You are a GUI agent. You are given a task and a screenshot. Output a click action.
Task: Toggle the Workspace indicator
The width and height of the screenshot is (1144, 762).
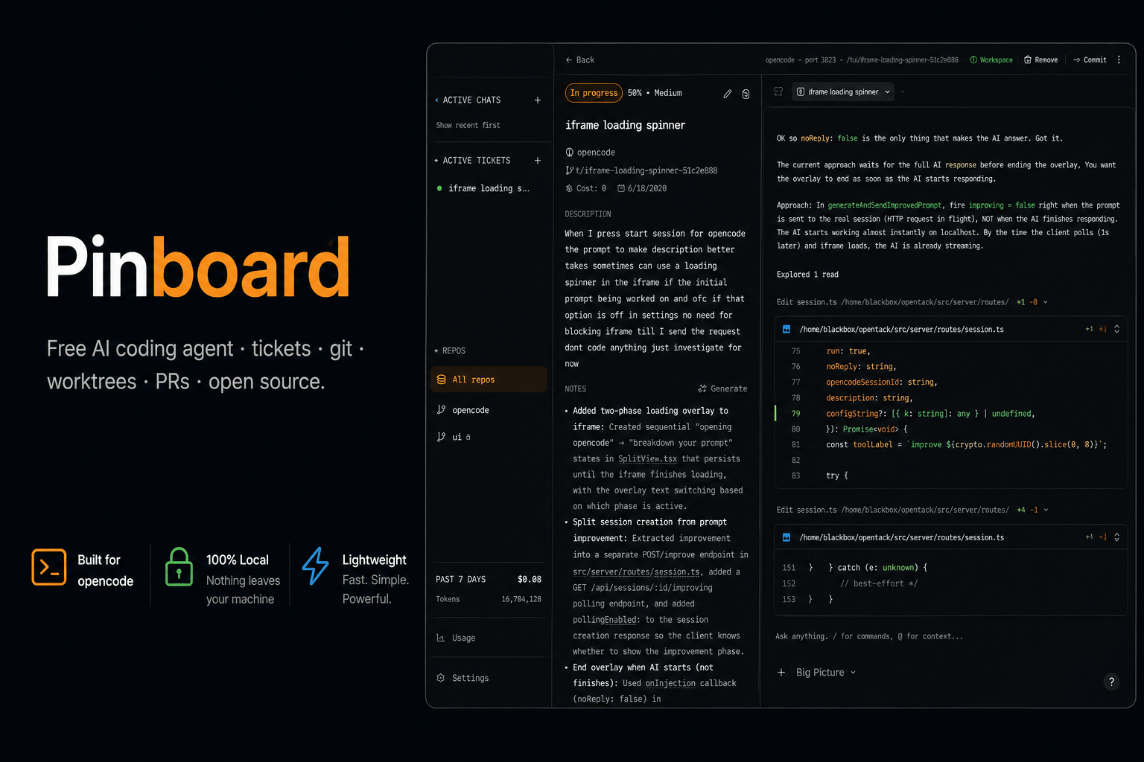click(991, 60)
